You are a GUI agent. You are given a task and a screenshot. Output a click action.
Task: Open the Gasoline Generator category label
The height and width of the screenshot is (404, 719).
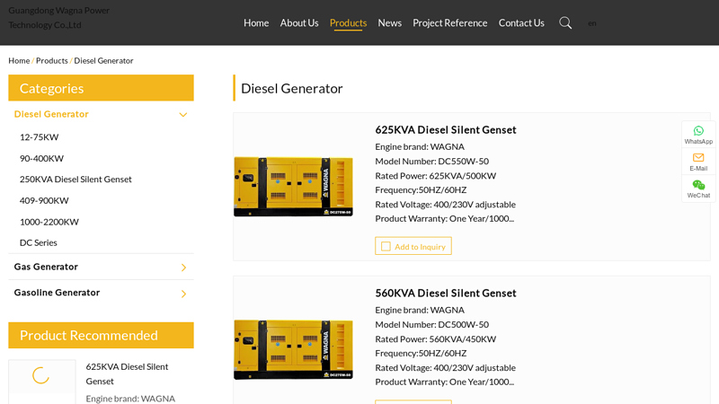click(x=57, y=293)
